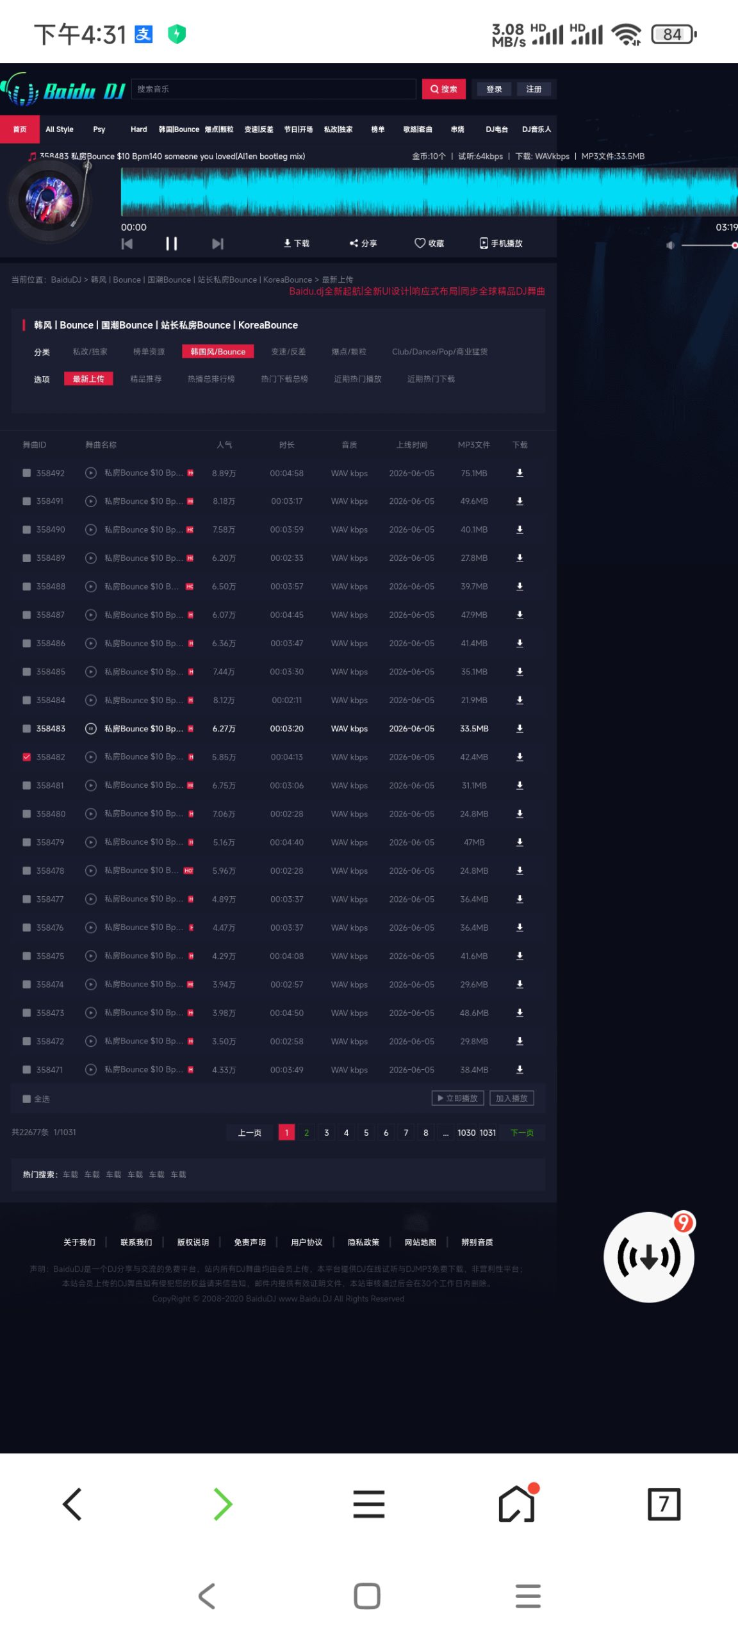738x1641 pixels.
Task: Tap the floating audio download button
Action: coord(649,1257)
